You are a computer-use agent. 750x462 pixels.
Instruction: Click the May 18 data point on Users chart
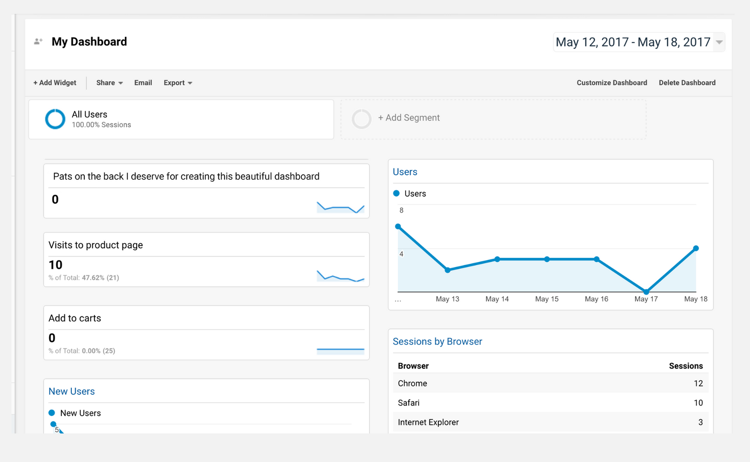tap(696, 248)
